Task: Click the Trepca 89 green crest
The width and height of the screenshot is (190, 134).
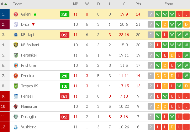Action: 16,86
